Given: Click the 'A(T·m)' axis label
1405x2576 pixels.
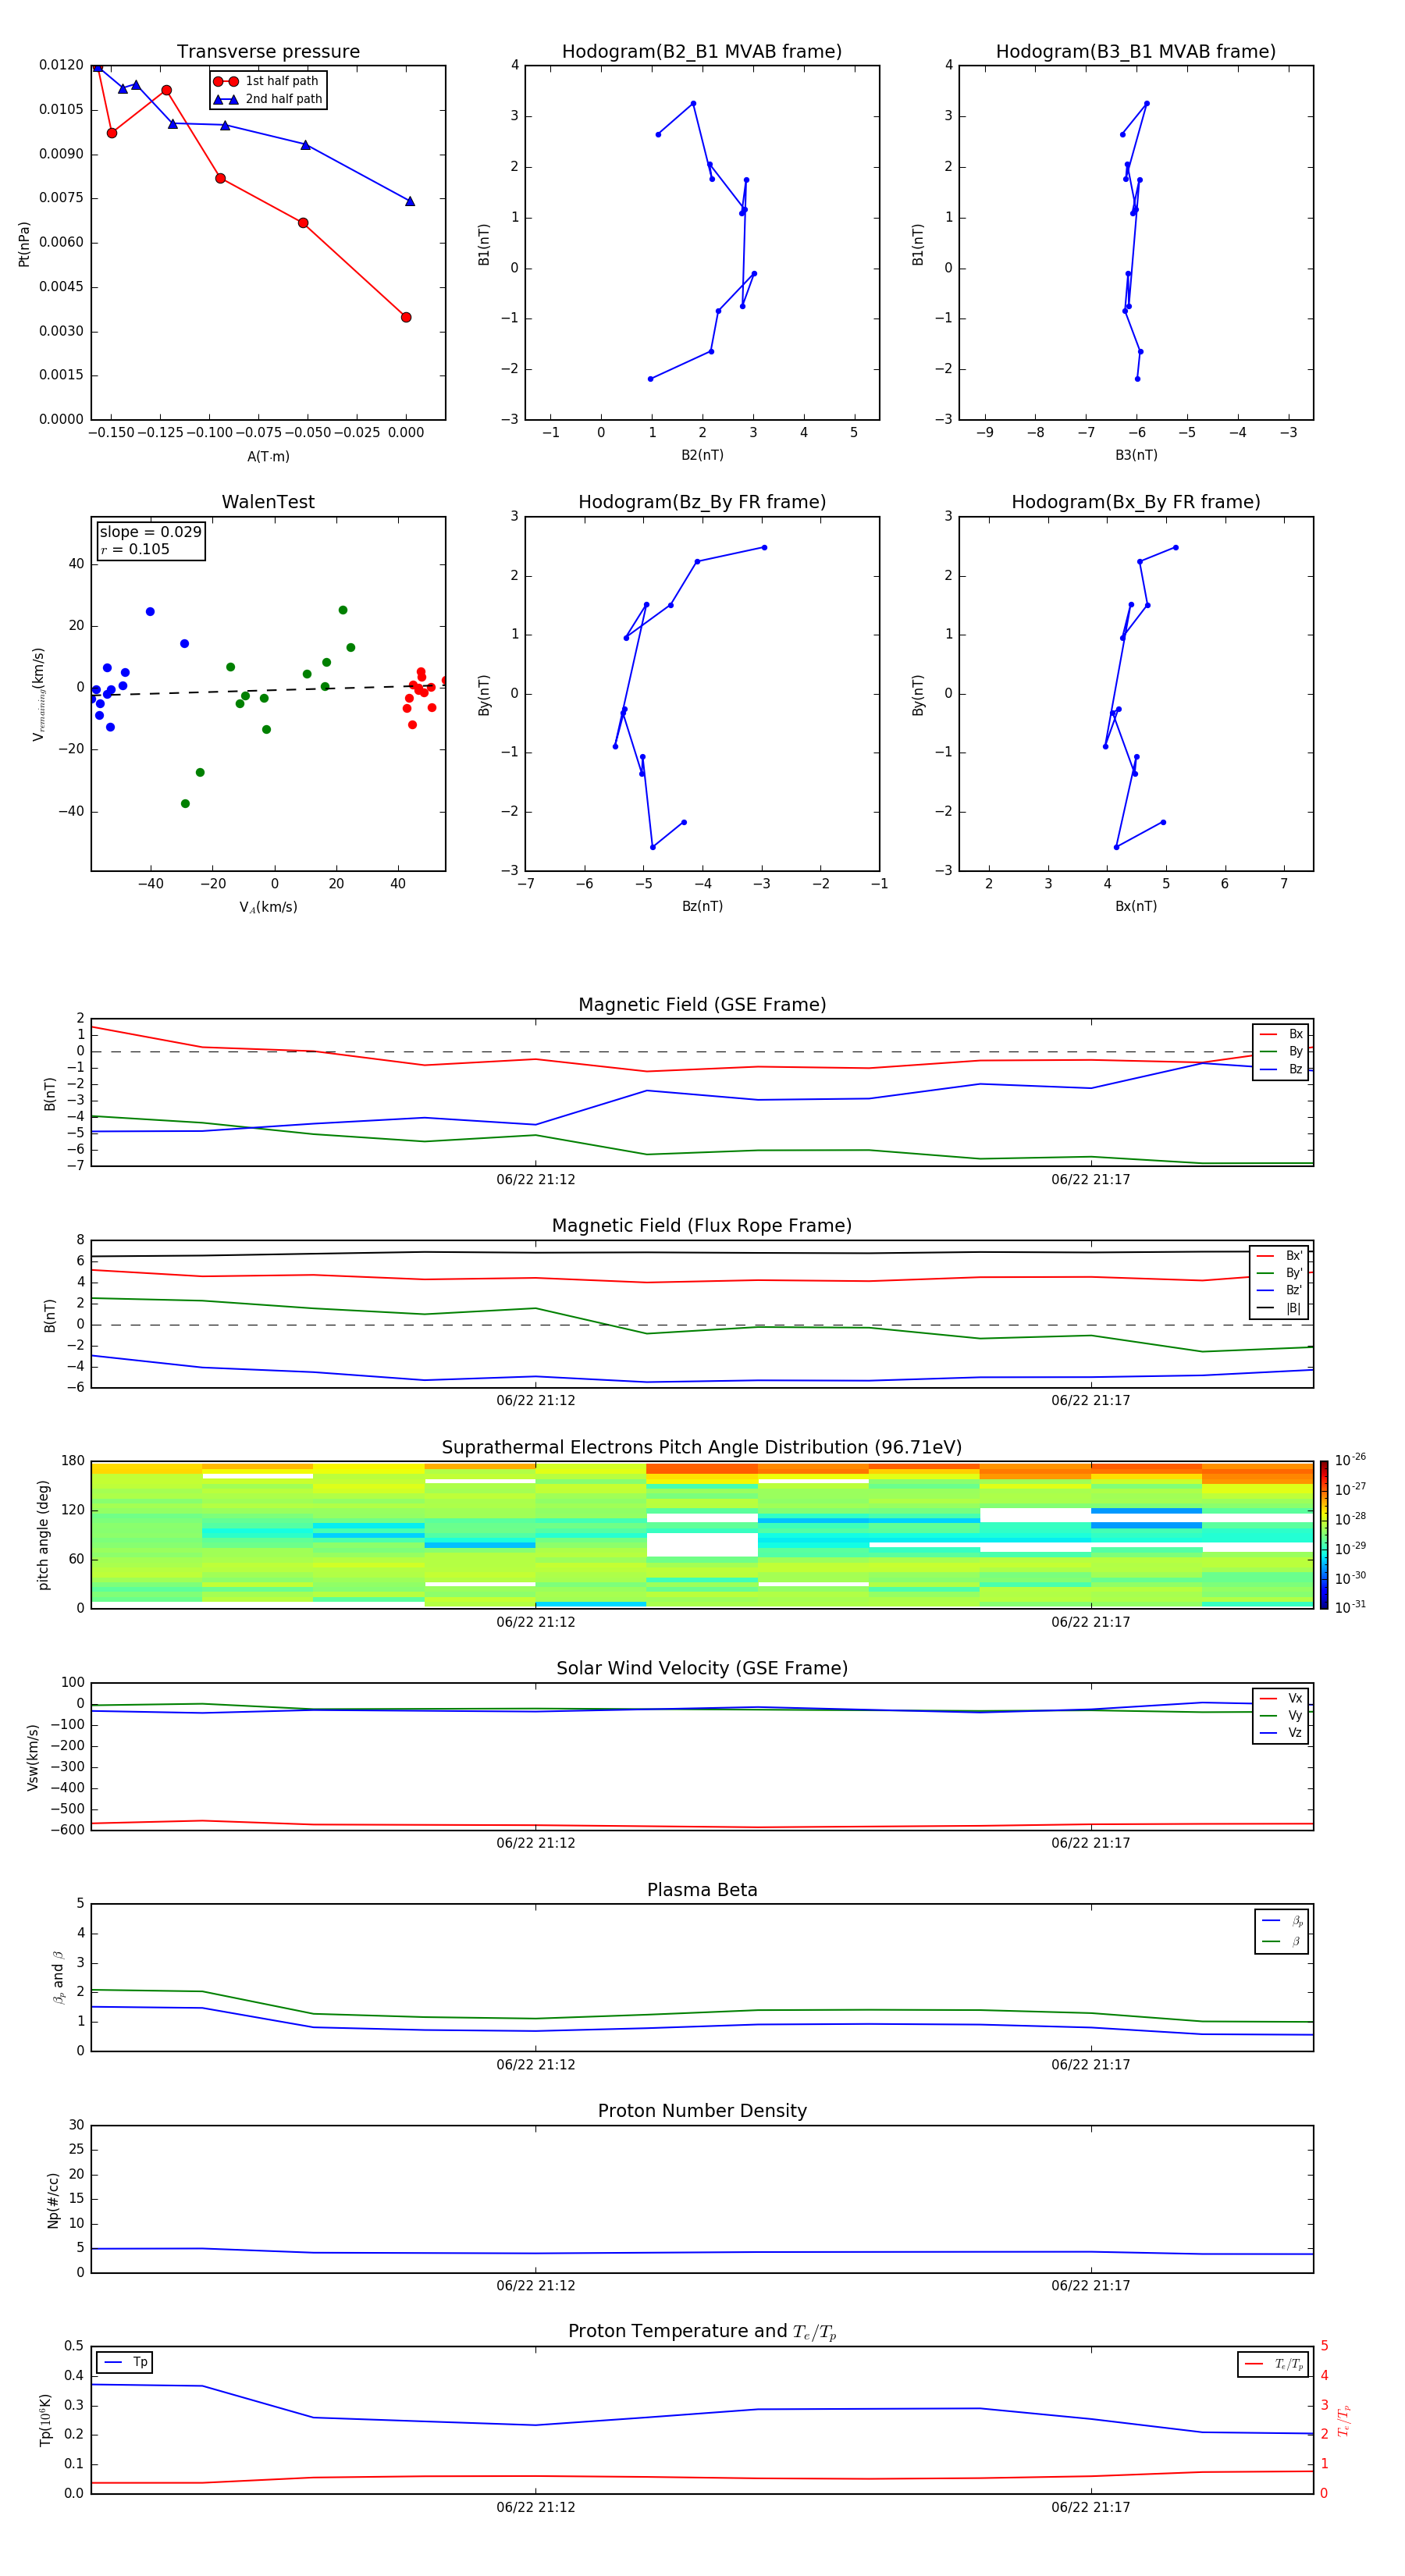Looking at the screenshot, I should pyautogui.click(x=268, y=457).
